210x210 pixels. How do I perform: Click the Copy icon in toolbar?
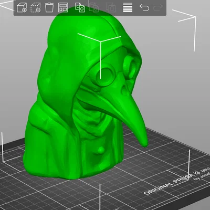pyautogui.click(x=80, y=8)
